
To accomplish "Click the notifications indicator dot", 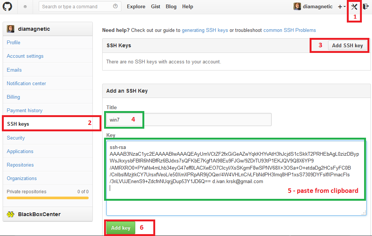I will pos(25,7).
